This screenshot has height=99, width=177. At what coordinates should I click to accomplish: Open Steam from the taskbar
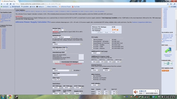pyautogui.click(x=16, y=97)
